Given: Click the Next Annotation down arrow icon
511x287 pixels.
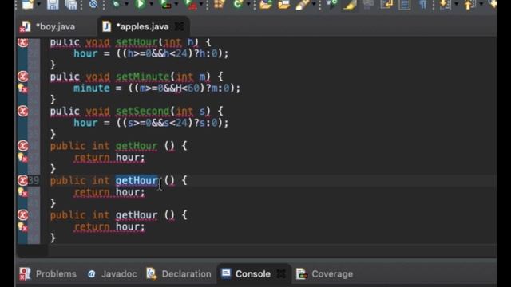Looking at the screenshot, I should [x=445, y=4].
